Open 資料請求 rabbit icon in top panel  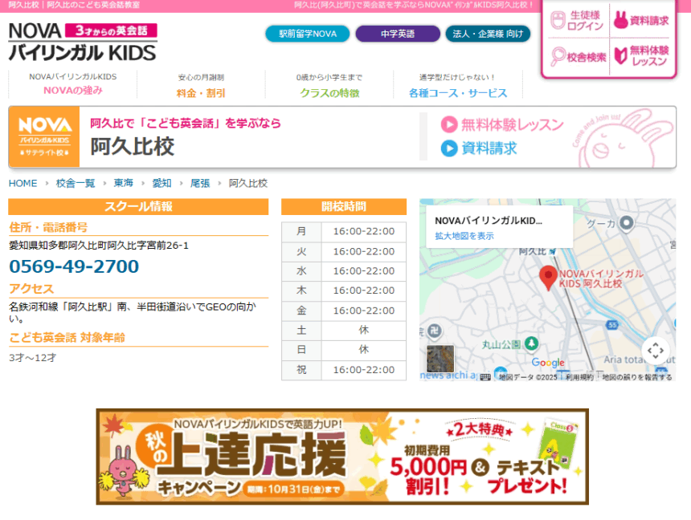(x=620, y=21)
